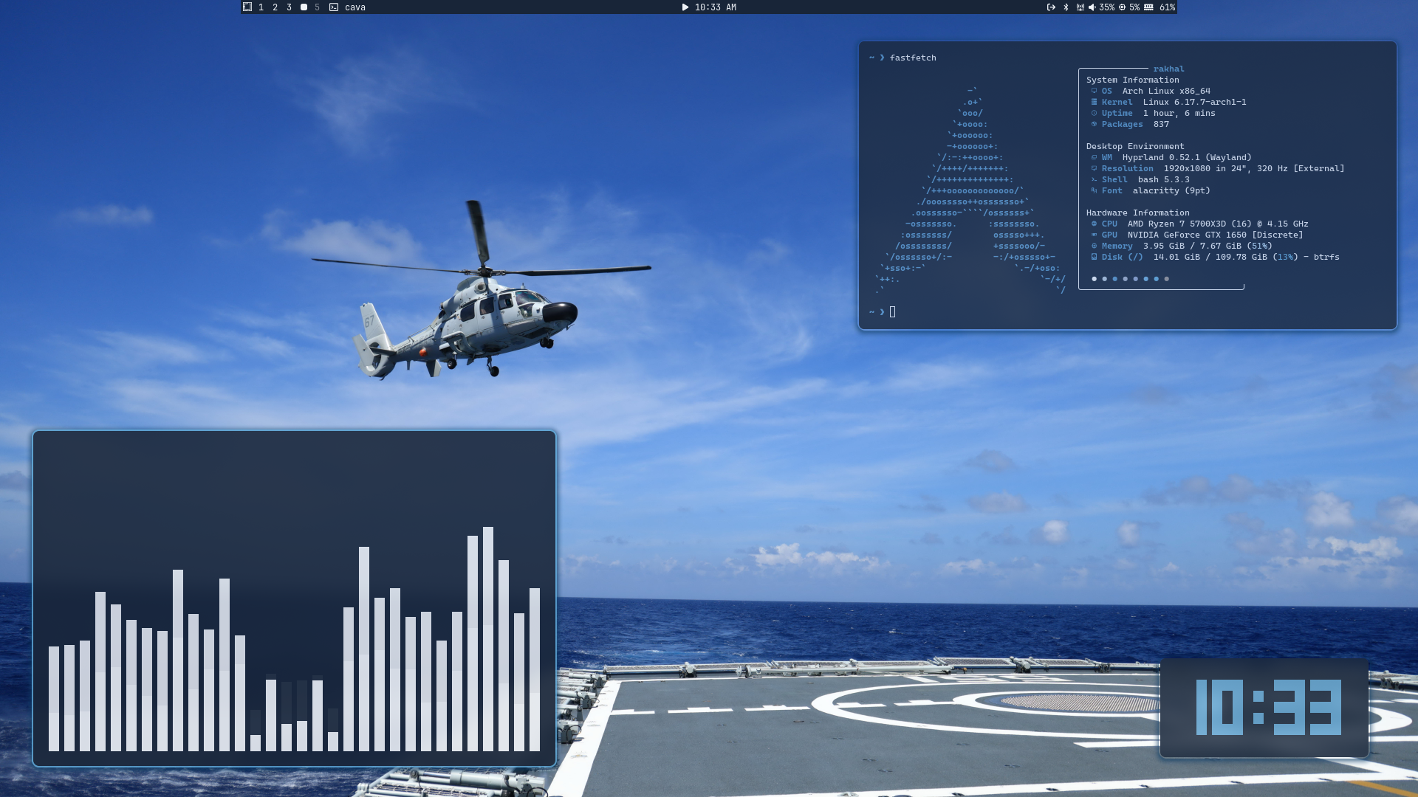The image size is (1418, 797).
Task: Open the Bluetooth status icon
Action: tap(1066, 7)
